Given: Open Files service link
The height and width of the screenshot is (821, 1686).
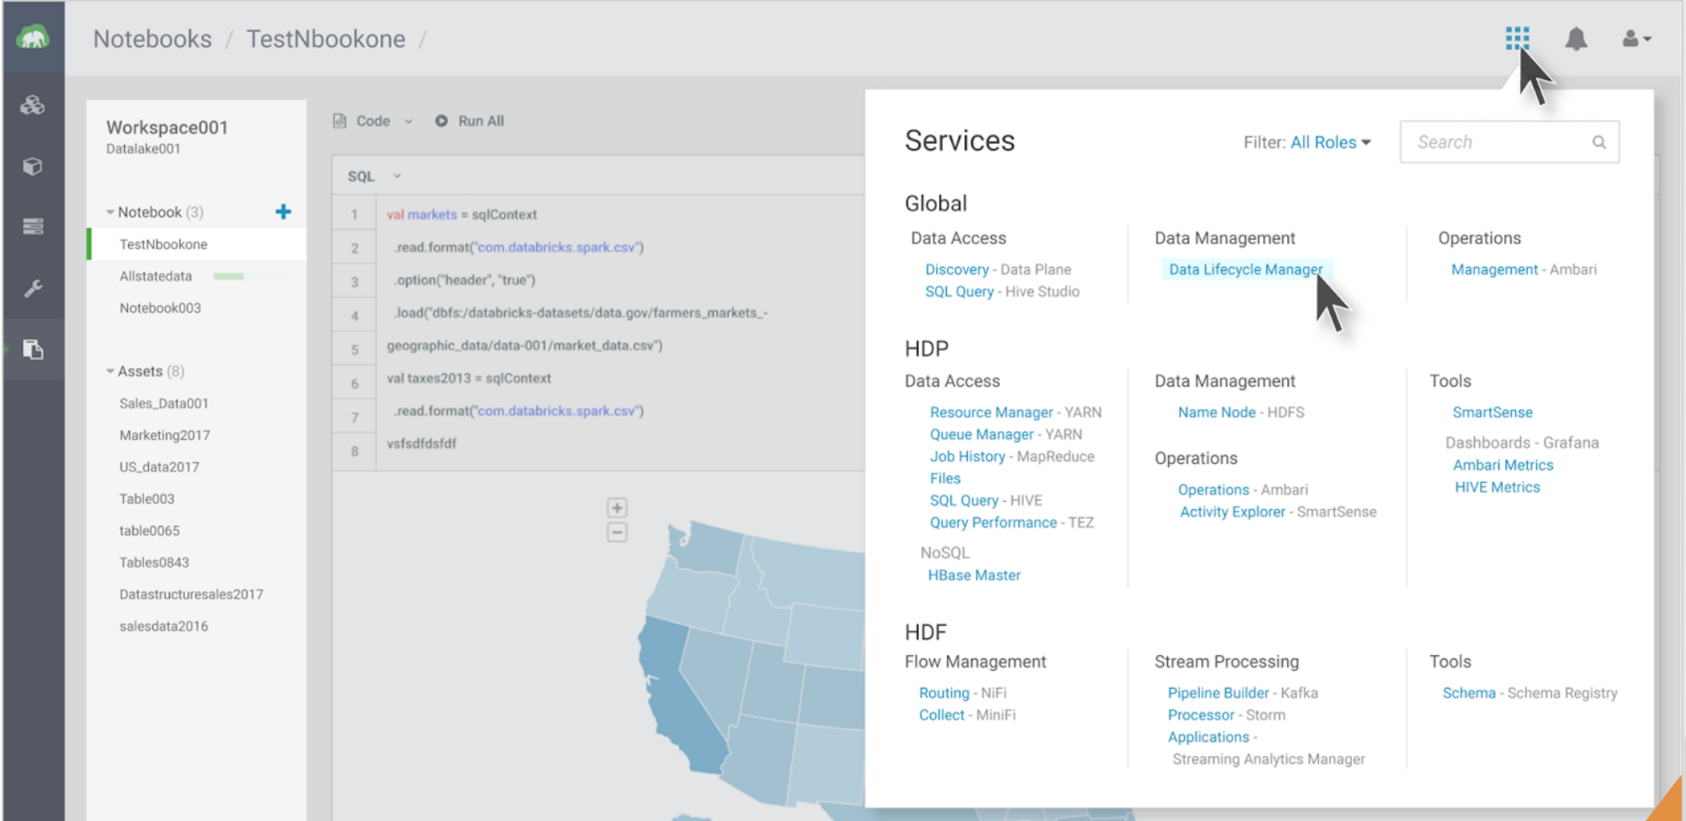Looking at the screenshot, I should 945,478.
